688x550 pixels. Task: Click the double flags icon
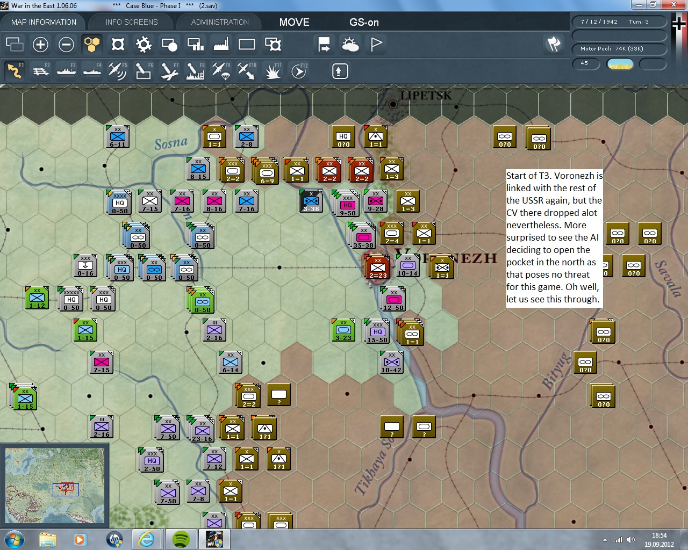click(x=554, y=44)
